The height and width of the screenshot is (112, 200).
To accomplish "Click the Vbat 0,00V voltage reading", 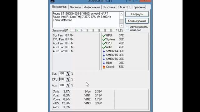I will [62, 96].
